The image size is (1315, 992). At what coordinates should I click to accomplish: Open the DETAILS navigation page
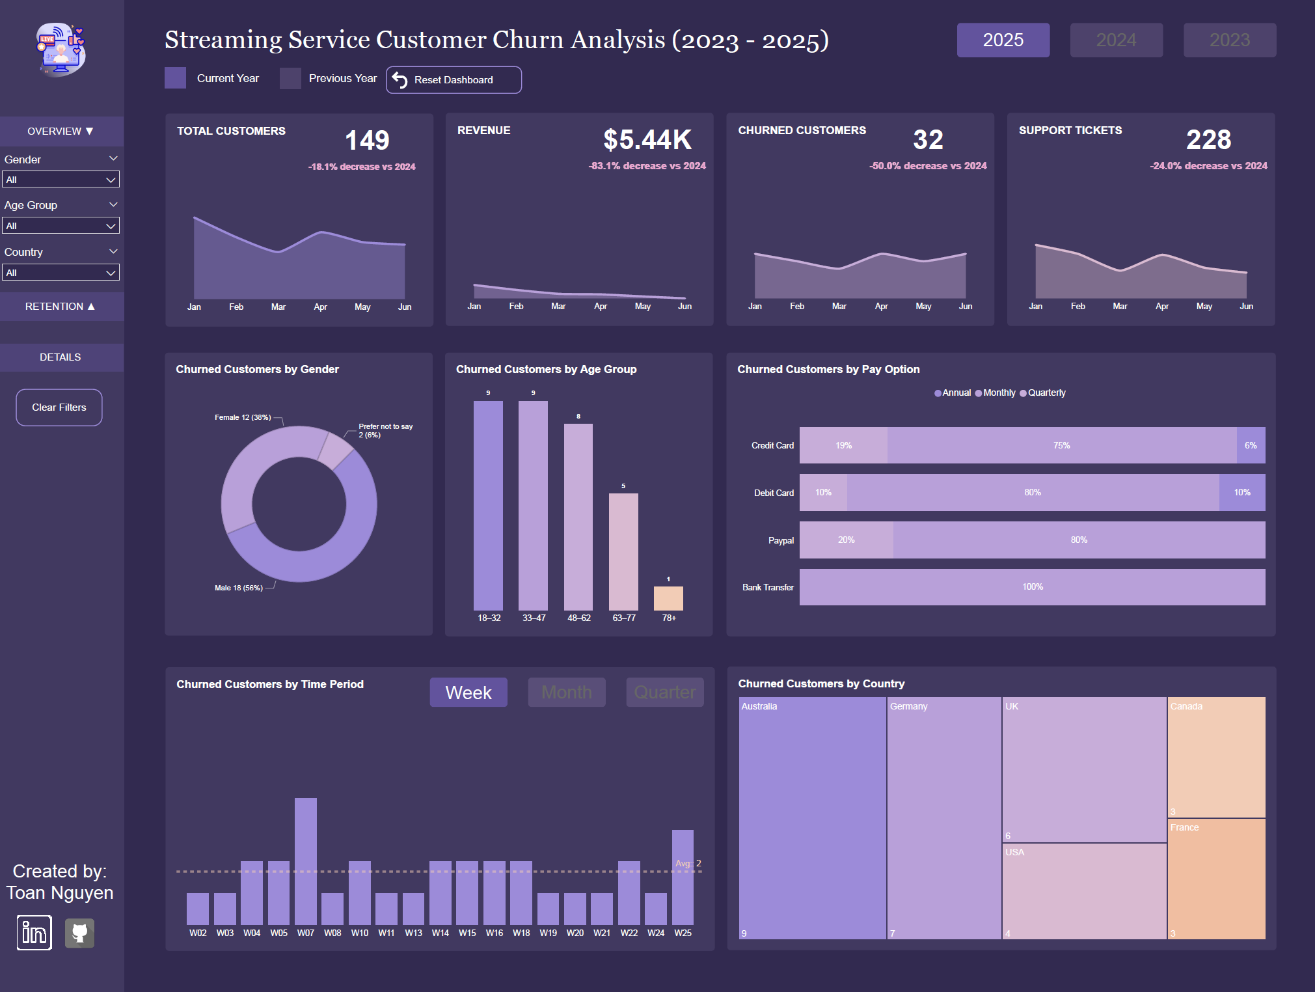pyautogui.click(x=61, y=357)
